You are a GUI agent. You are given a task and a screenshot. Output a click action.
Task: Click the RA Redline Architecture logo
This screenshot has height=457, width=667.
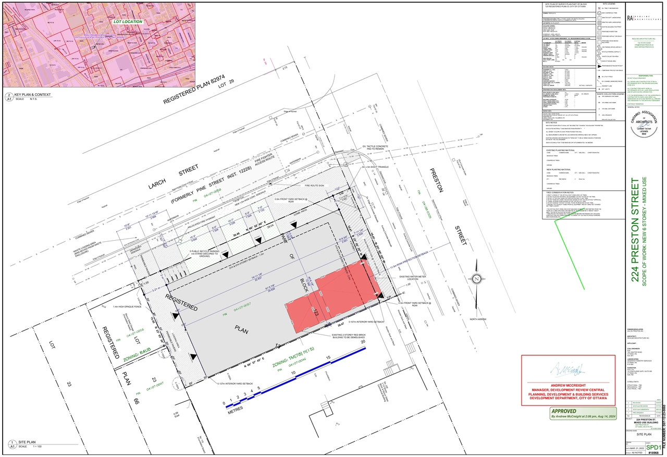coord(645,17)
